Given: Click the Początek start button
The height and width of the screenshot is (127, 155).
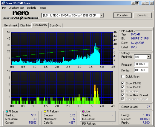Looking at the screenshot, I should tap(122, 15).
